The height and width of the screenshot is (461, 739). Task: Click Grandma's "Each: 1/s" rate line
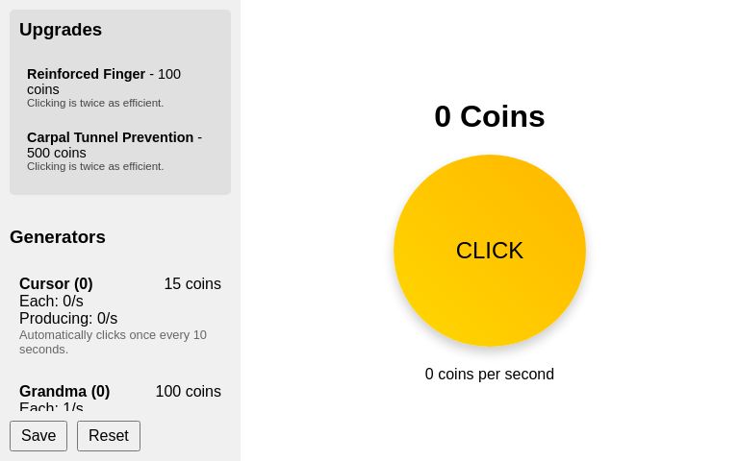51,407
